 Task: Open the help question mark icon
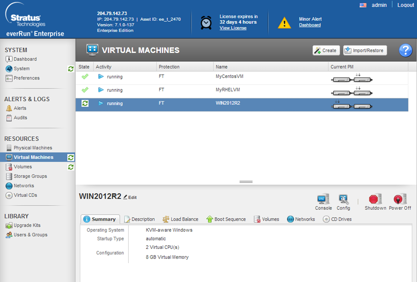point(405,50)
